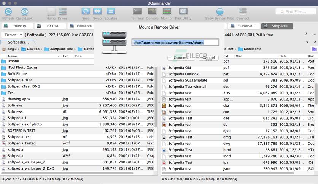Image resolution: width=318 pixels, height=184 pixels.
Task: Select Softpedia Test winmail dat file
Action: pos(238,87)
